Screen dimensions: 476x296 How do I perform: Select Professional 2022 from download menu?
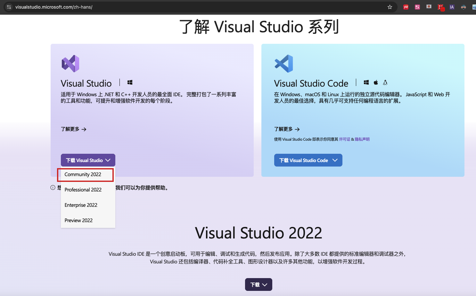[83, 190]
